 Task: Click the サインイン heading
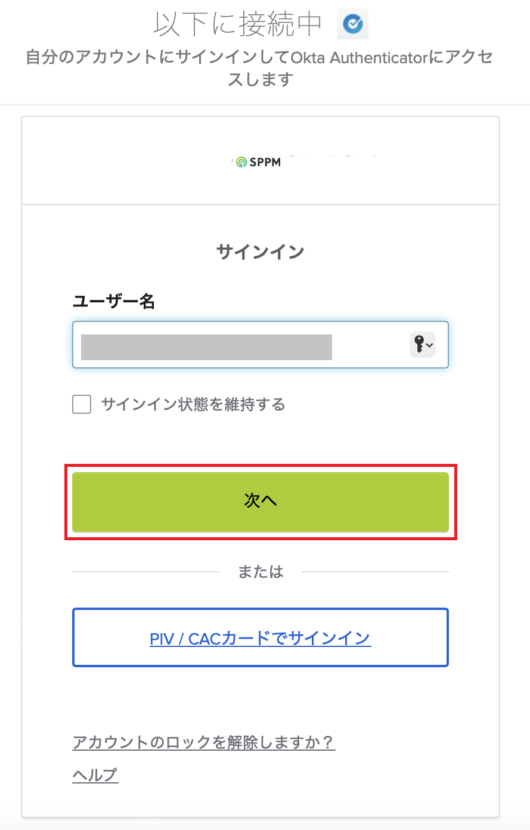261,252
